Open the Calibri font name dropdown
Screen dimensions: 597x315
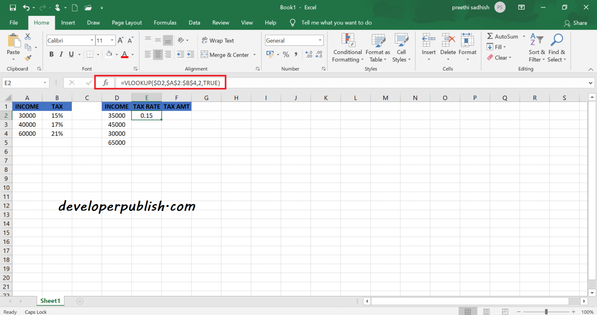92,40
